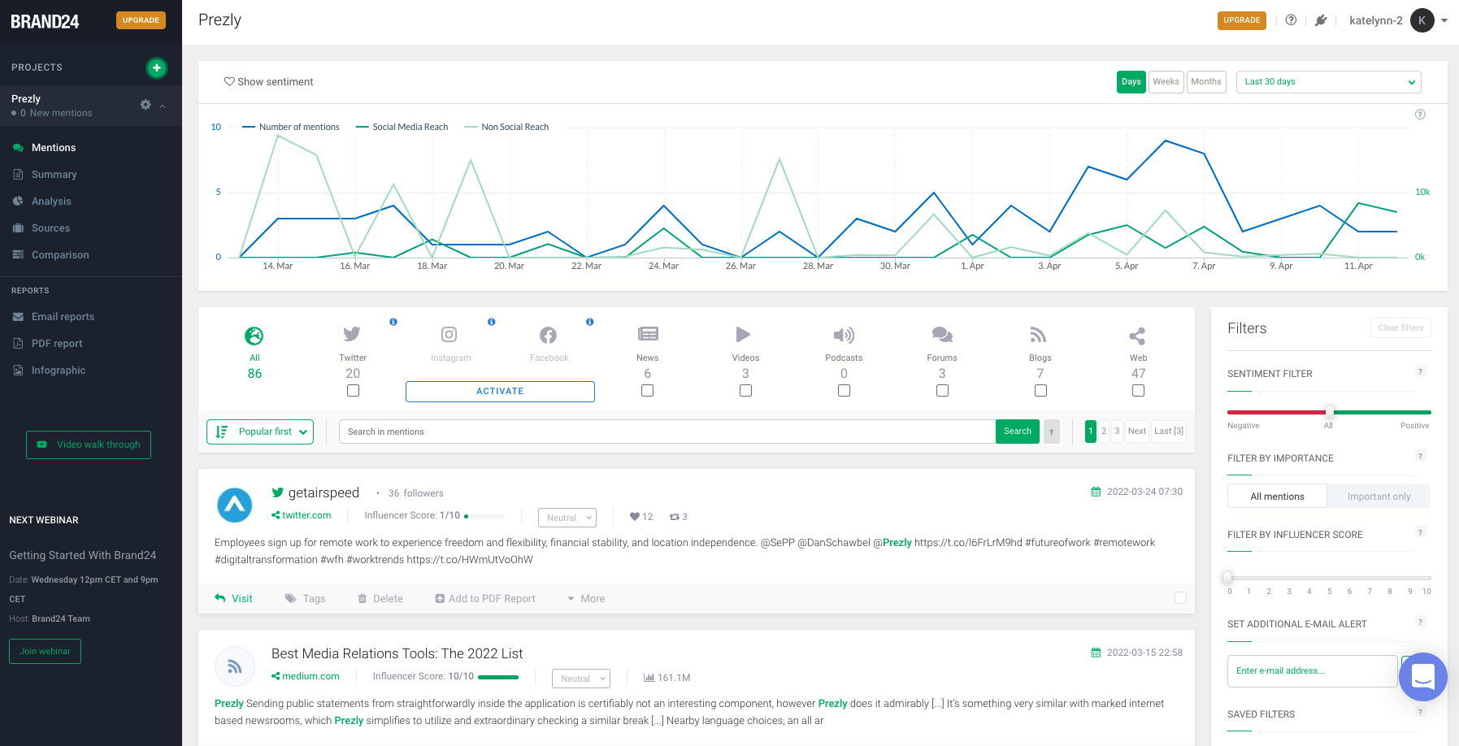Click the info icon next to Twitter
This screenshot has width=1459, height=746.
393,322
